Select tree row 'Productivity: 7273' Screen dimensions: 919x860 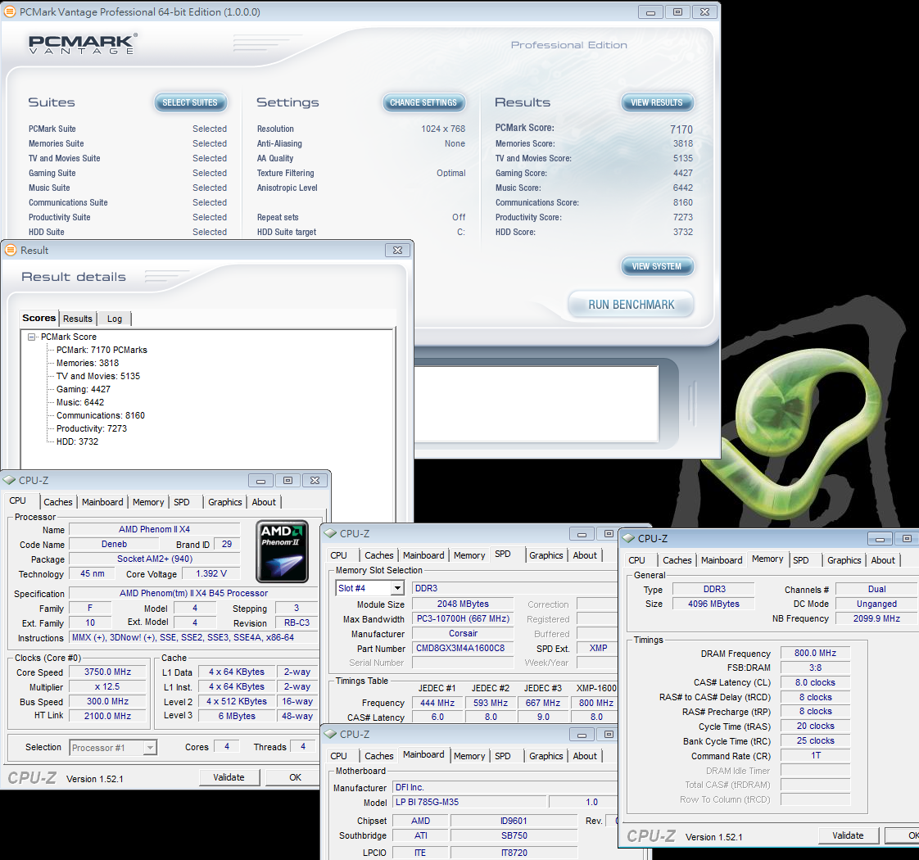pyautogui.click(x=92, y=428)
